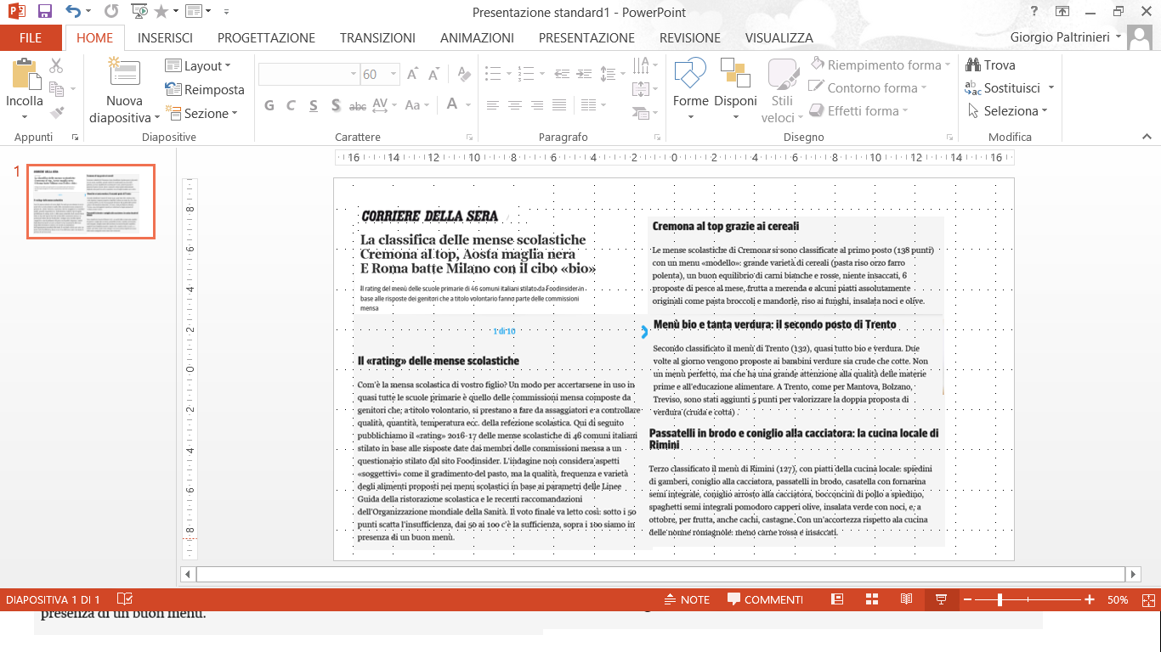Image resolution: width=1161 pixels, height=652 pixels.
Task: Decrease font size with smaller A icon
Action: pyautogui.click(x=434, y=75)
